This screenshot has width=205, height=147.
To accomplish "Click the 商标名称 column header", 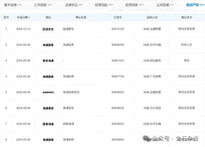I will point(81,18).
